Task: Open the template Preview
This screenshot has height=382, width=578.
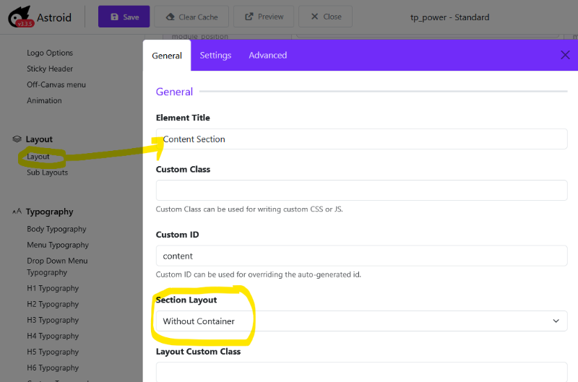Action: (264, 17)
